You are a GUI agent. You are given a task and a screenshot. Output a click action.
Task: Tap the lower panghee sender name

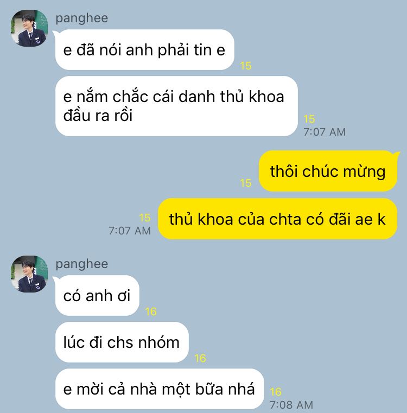point(81,264)
